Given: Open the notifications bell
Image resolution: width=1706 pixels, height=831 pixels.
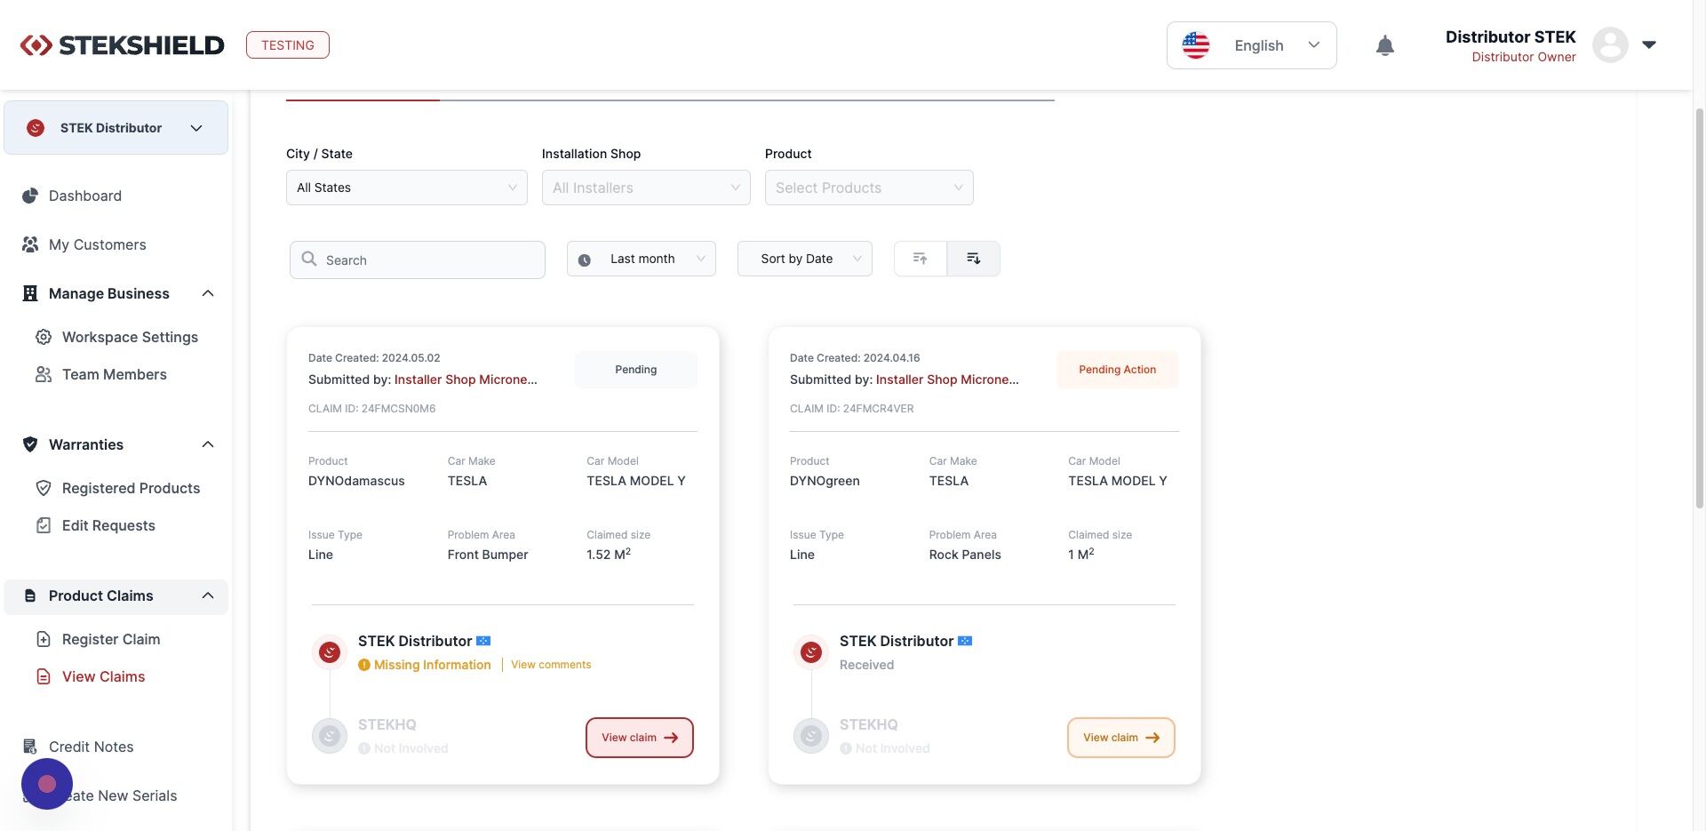Looking at the screenshot, I should point(1384,45).
